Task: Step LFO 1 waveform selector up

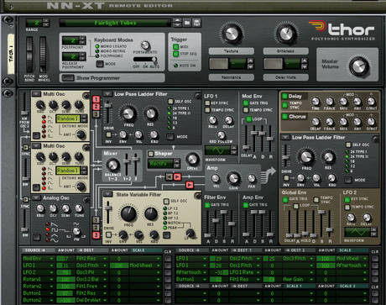Action: 234,148
